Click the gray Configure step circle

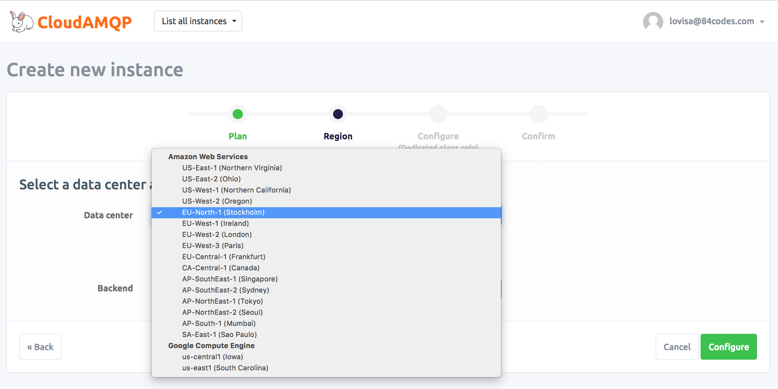[x=438, y=114]
